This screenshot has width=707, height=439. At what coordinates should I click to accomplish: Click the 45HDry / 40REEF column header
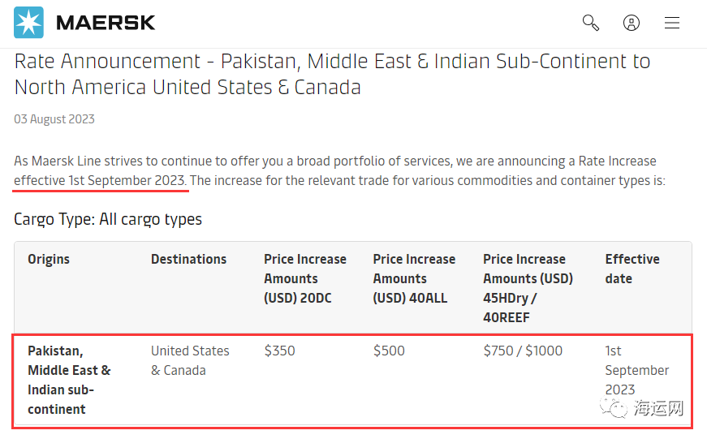click(x=528, y=288)
